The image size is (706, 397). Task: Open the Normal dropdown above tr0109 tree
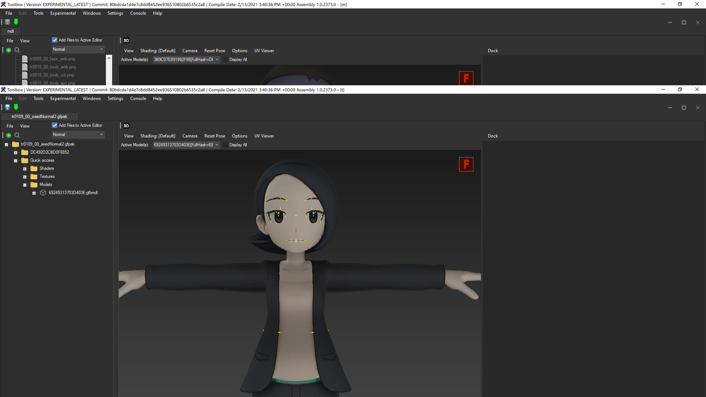click(78, 135)
